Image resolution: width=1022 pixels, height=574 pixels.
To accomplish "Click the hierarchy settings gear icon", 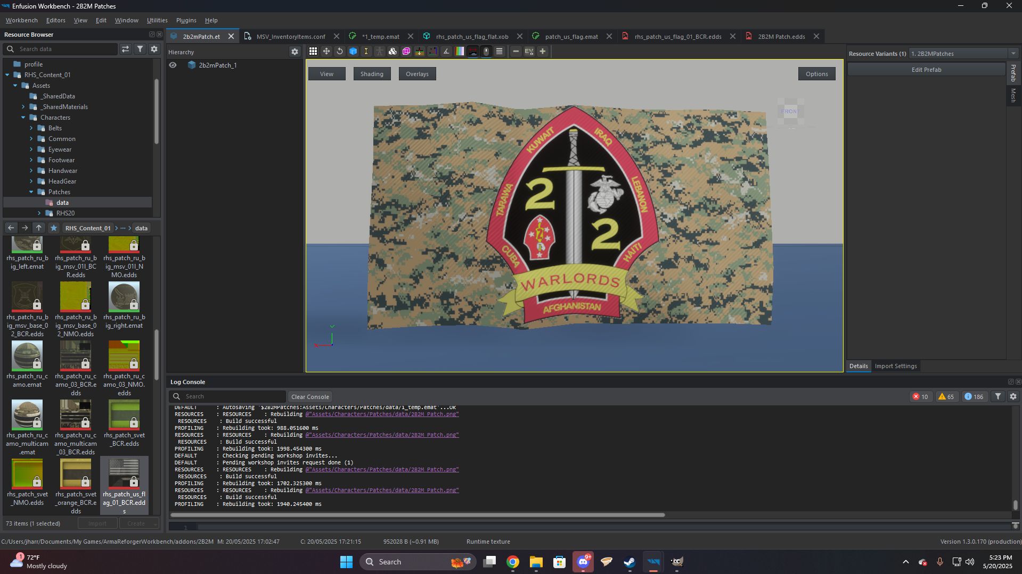I will pos(295,52).
